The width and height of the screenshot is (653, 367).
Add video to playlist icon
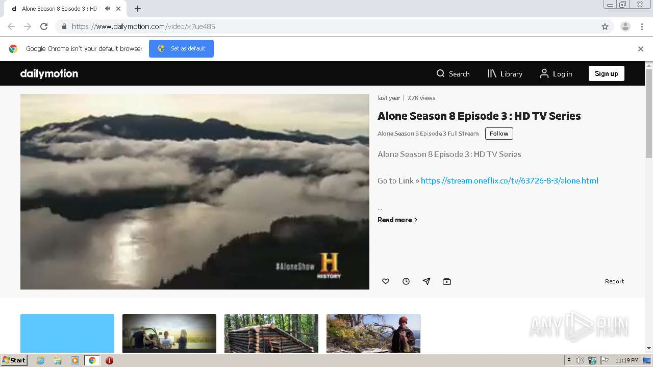[x=447, y=281]
